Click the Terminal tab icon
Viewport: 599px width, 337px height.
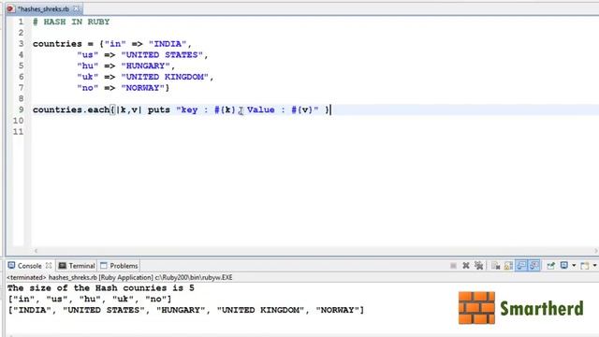63,266
